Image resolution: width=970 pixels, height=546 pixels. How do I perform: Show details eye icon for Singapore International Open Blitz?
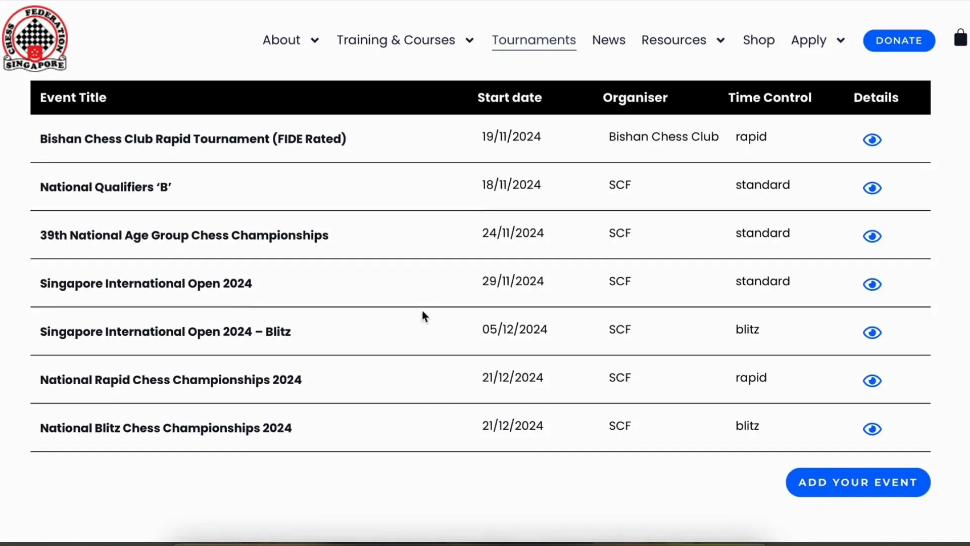click(x=872, y=333)
